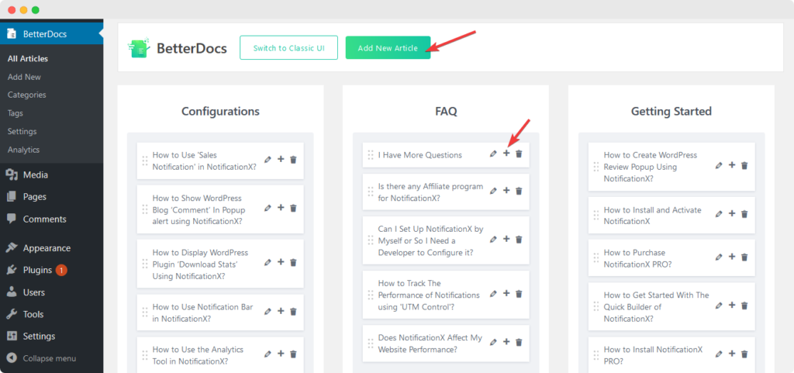
Task: Trash the 'Analytics Tool in NotificationX' article
Action: [x=292, y=354]
